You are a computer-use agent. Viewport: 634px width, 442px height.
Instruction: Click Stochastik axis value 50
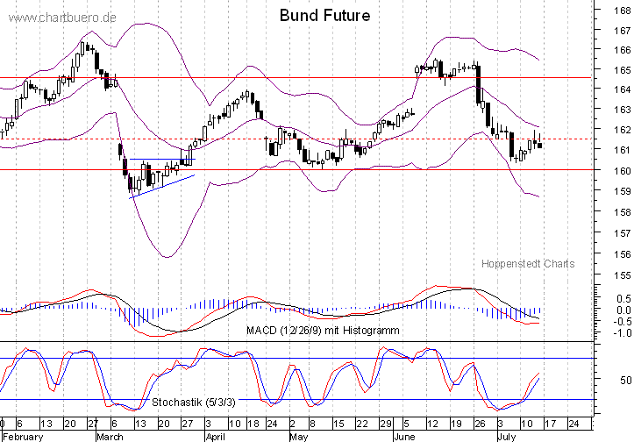pos(625,381)
